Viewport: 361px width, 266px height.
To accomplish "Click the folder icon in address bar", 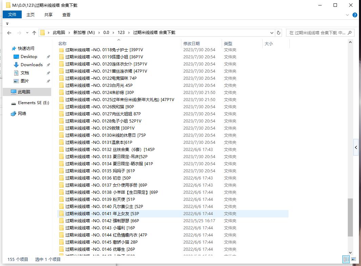I will tap(43, 33).
